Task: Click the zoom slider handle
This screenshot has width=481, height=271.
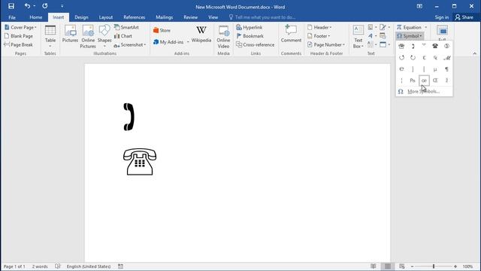Action: 434,266
